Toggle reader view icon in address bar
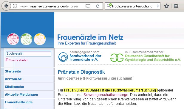184x109 pixels. pos(88,6)
